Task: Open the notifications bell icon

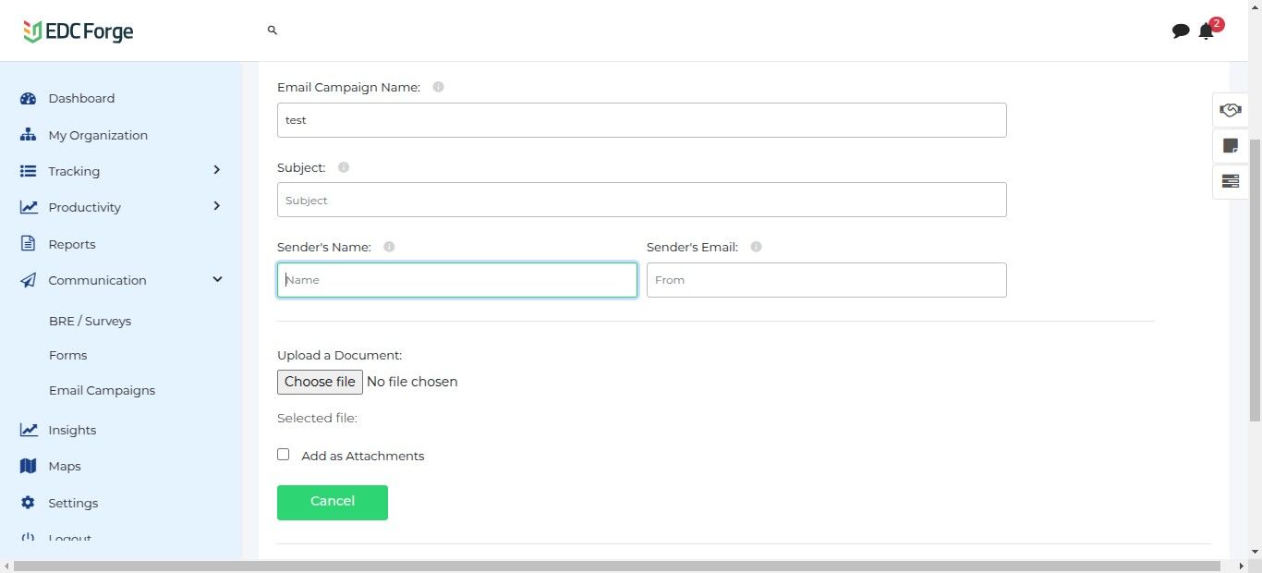Action: (x=1206, y=31)
